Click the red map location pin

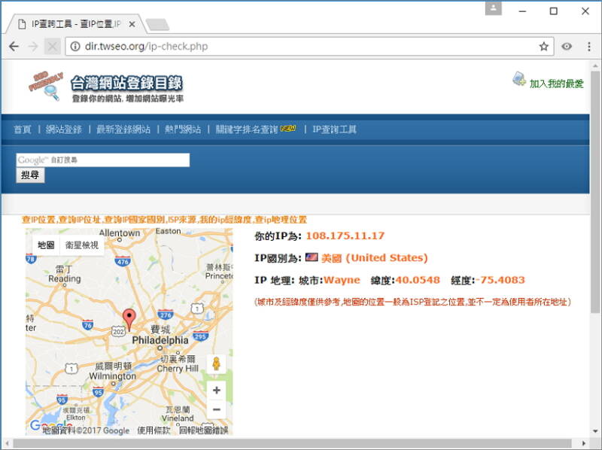point(129,319)
